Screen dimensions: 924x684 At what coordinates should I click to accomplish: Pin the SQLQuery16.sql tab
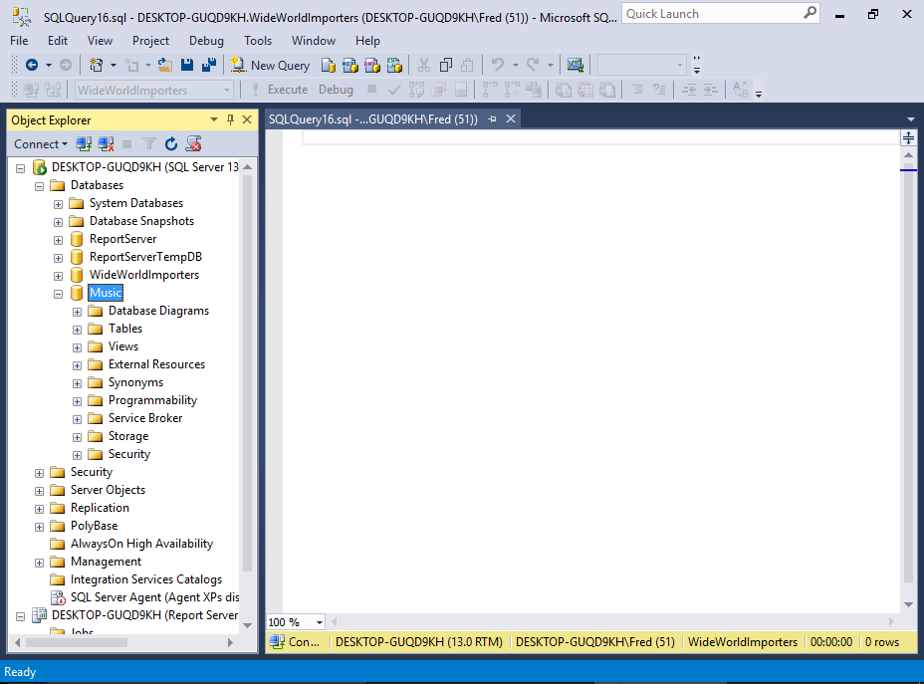492,119
